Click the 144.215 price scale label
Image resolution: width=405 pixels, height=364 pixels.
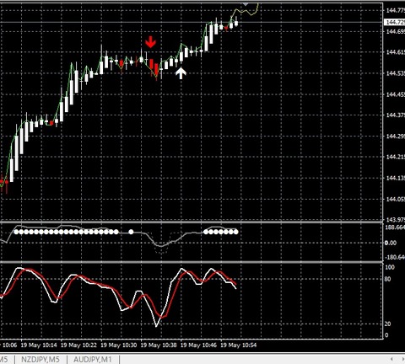tap(396, 157)
